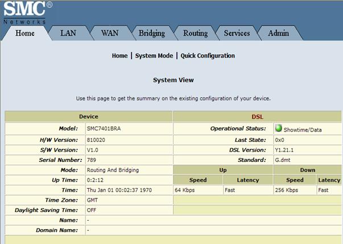Image resolution: width=343 pixels, height=244 pixels.
Task: Switch to the LAN tab
Action: click(68, 33)
